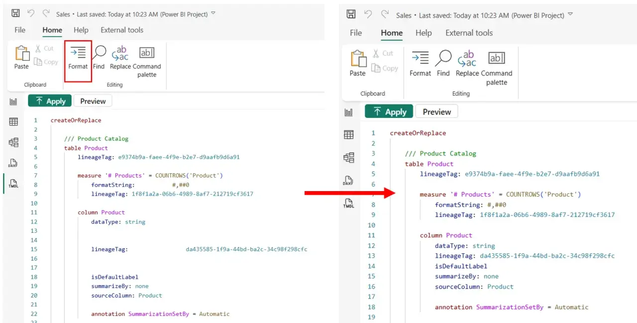This screenshot has height=323, width=637.
Task: Open Command palette in left window
Action: coord(147,62)
